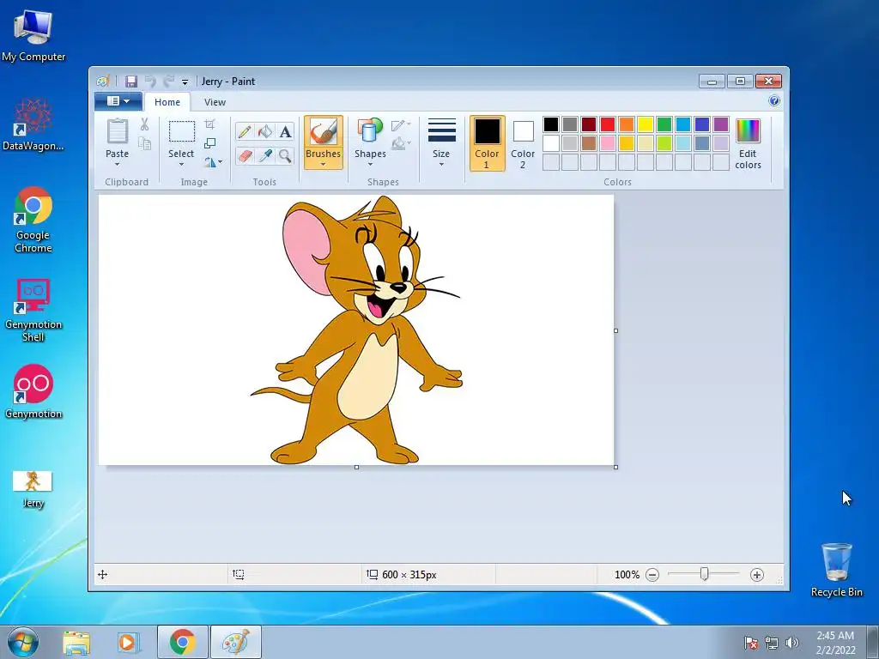Image resolution: width=879 pixels, height=659 pixels.
Task: Expand the Brushes dropdown arrow
Action: [324, 164]
